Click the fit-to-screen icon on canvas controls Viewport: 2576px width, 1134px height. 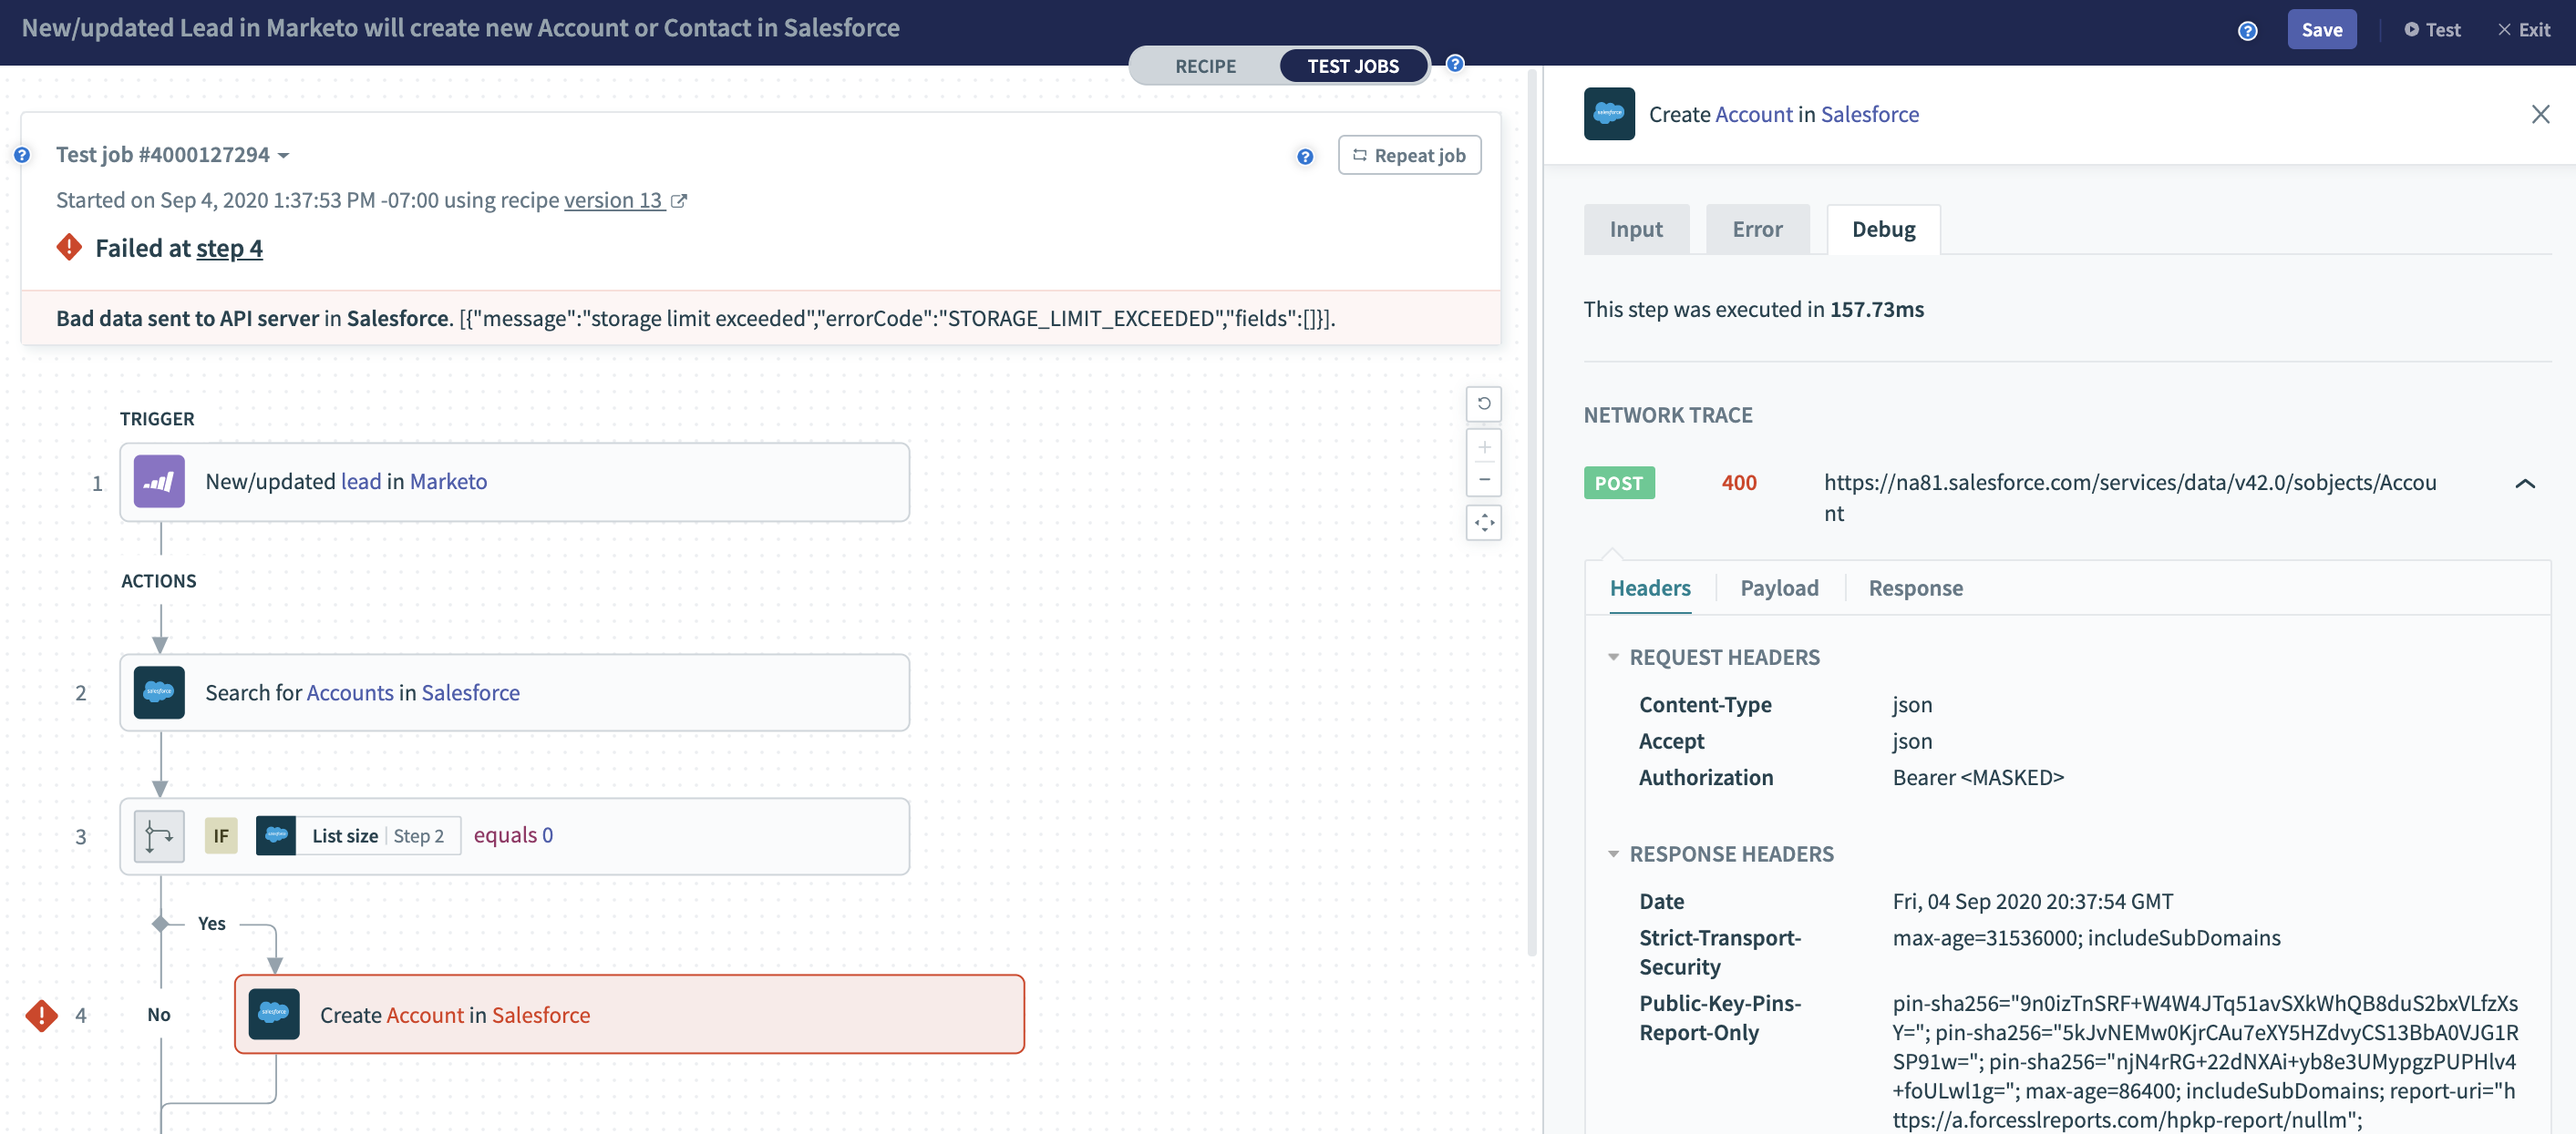click(x=1483, y=523)
